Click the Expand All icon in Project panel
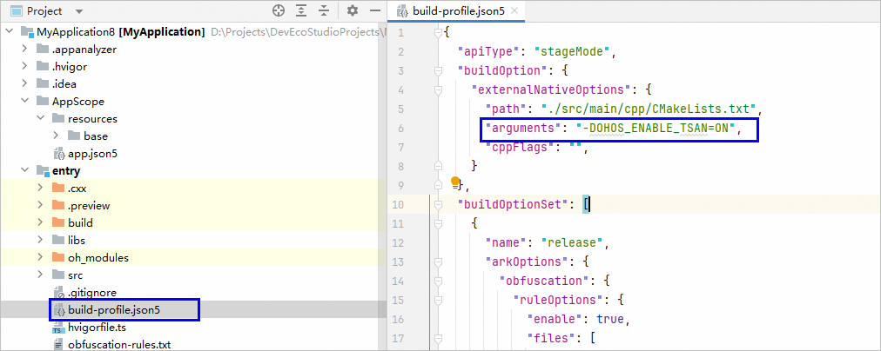The image size is (881, 351). pos(302,11)
